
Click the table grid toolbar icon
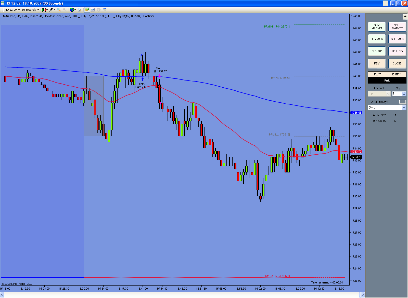(x=105, y=10)
